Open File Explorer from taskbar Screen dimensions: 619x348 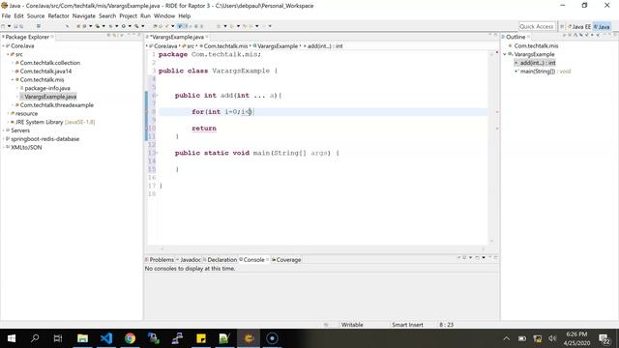82,338
